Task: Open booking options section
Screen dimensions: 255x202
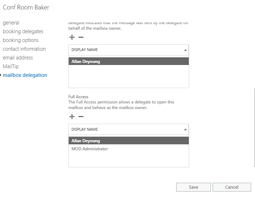Action: pyautogui.click(x=21, y=40)
